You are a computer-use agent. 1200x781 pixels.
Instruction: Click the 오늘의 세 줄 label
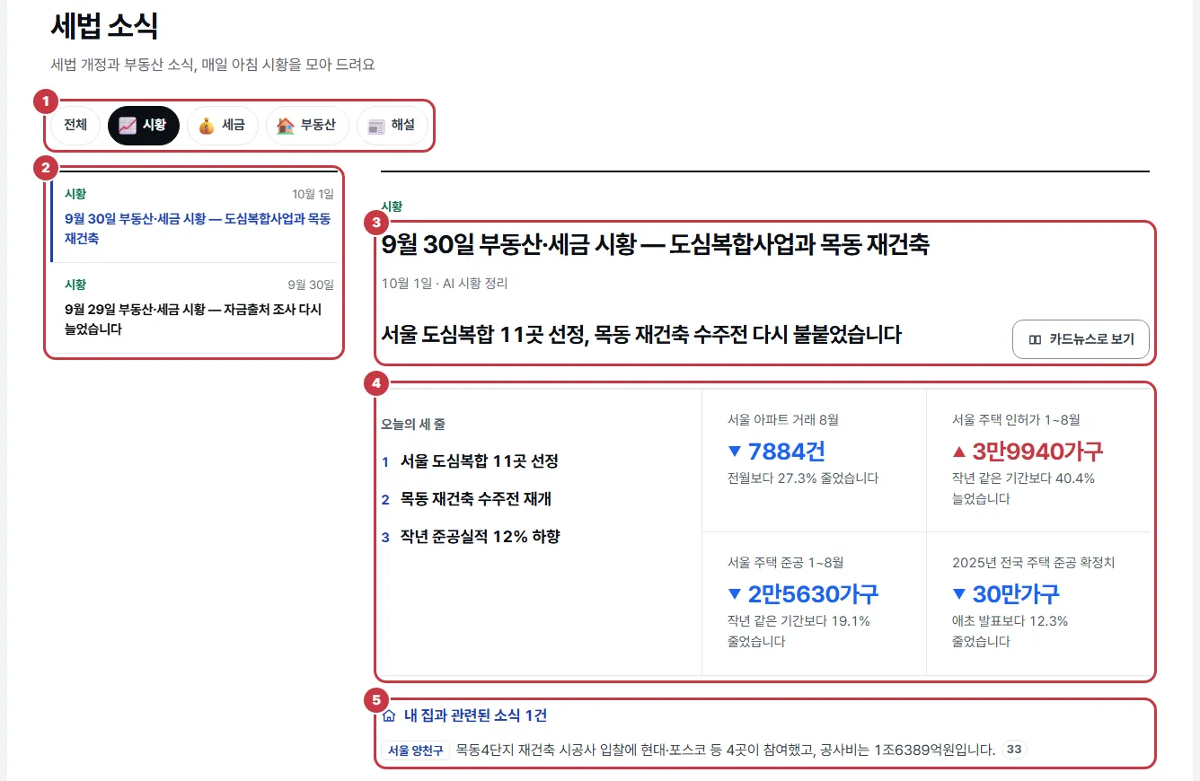coord(413,425)
